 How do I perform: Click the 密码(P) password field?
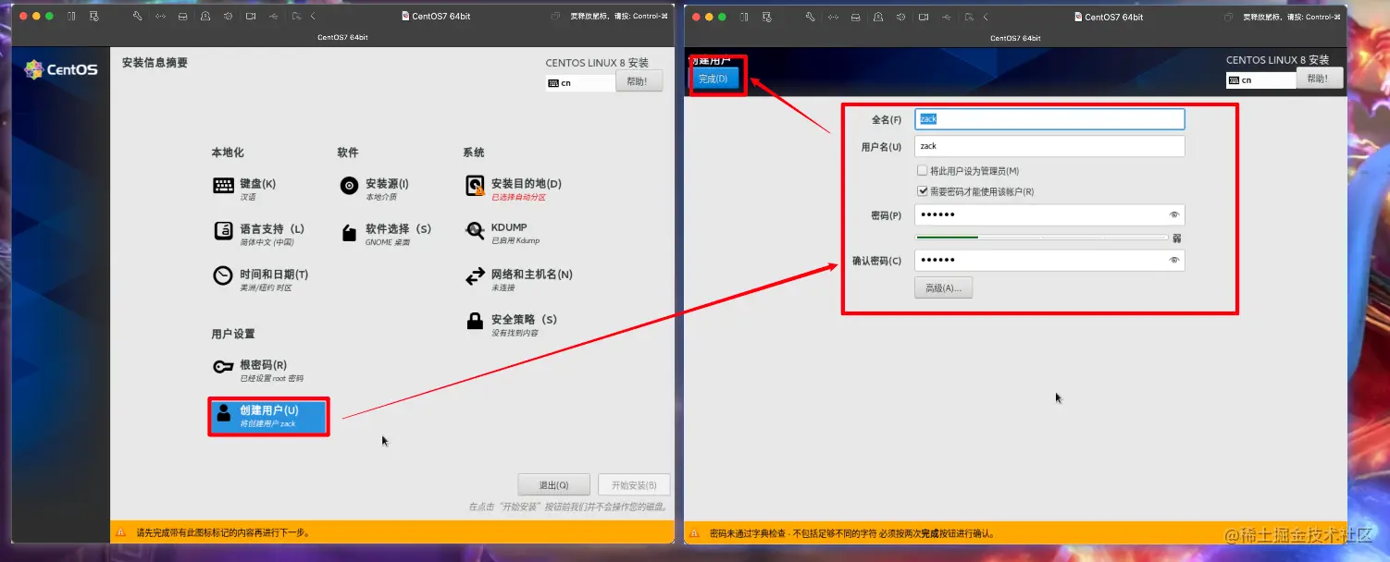click(1049, 214)
